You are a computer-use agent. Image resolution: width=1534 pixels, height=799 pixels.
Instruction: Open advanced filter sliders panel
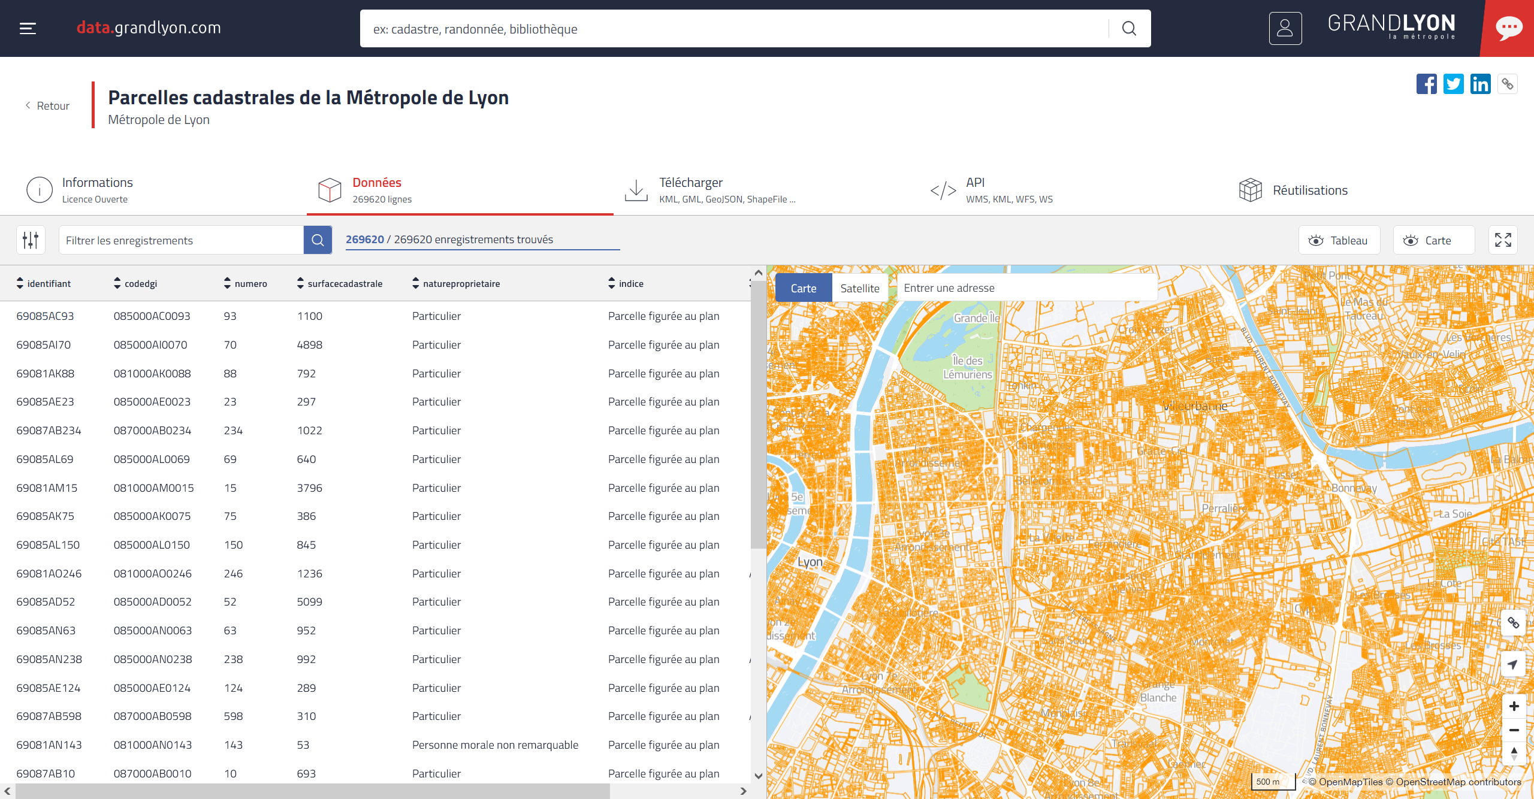click(31, 240)
